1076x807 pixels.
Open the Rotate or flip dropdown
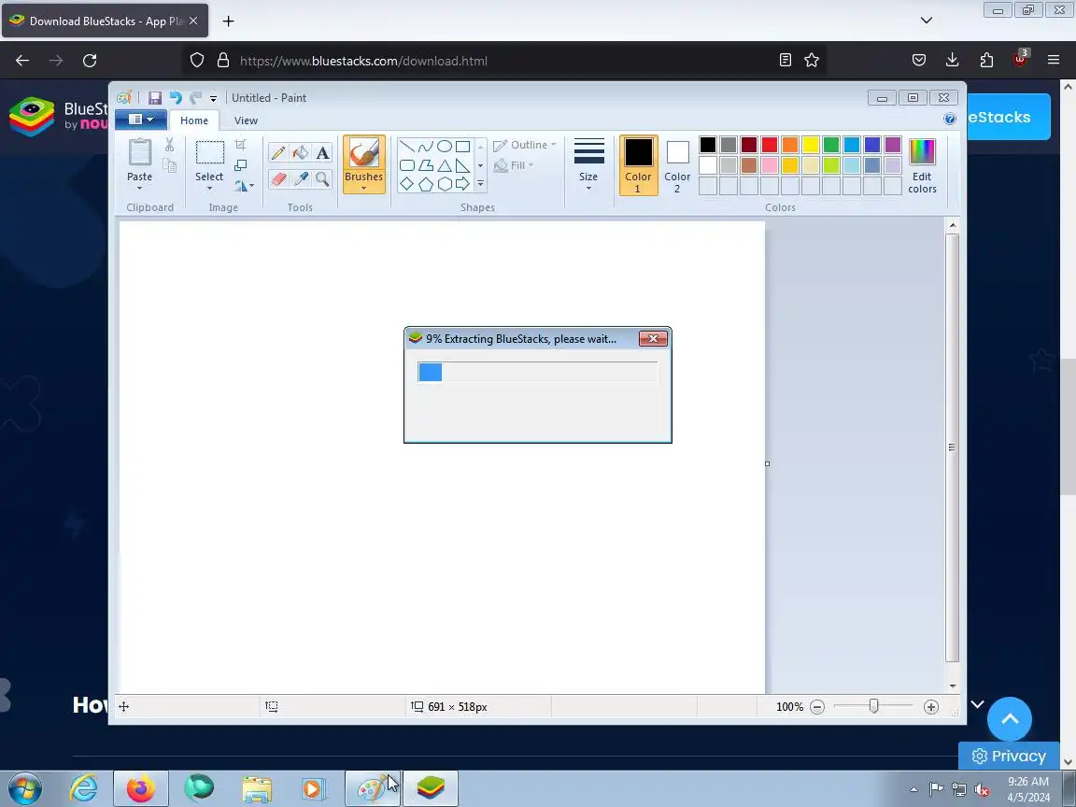pyautogui.click(x=244, y=186)
